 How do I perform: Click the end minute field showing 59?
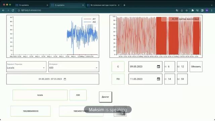pos(182,79)
